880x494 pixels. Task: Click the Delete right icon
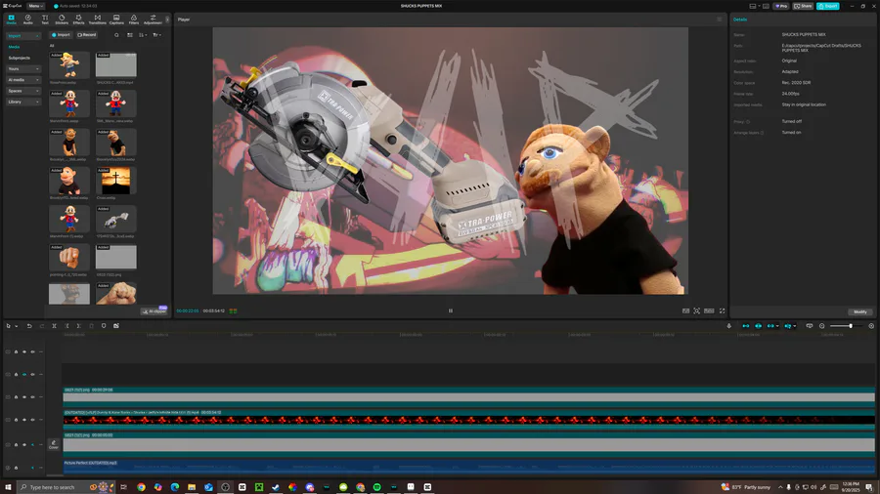78,326
